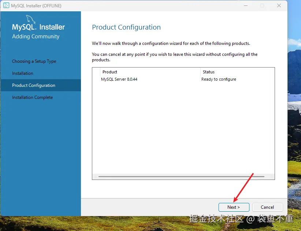Click the Product Configuration page heading
The image size is (301, 231).
click(126, 27)
